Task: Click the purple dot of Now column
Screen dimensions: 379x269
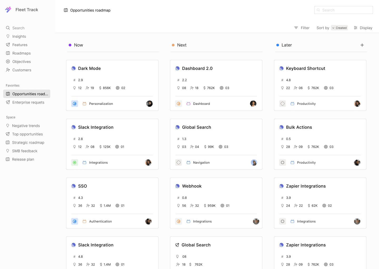Action: (70, 45)
